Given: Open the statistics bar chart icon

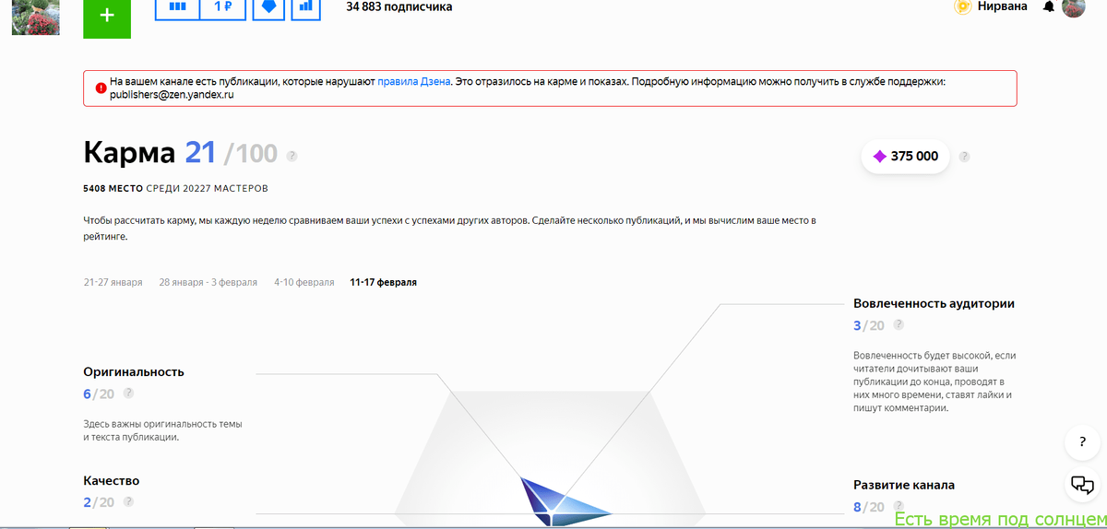Looking at the screenshot, I should pyautogui.click(x=305, y=8).
